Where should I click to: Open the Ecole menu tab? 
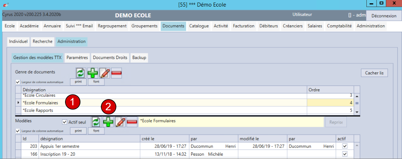(10, 26)
